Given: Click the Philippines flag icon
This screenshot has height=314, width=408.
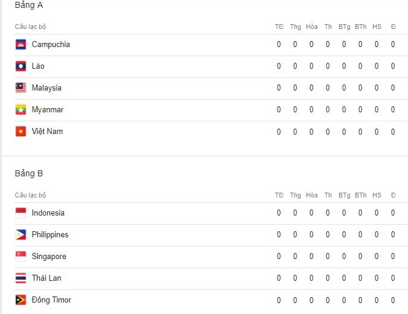Looking at the screenshot, I should pos(21,234).
